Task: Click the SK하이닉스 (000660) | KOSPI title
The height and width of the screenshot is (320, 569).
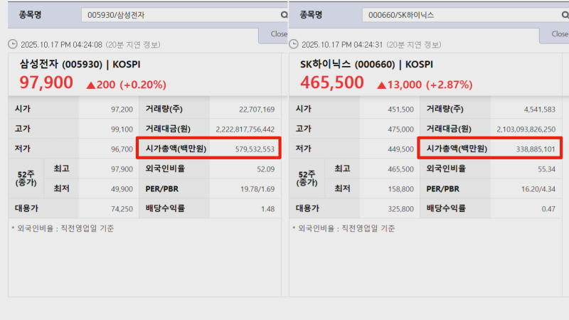Action: click(x=366, y=64)
